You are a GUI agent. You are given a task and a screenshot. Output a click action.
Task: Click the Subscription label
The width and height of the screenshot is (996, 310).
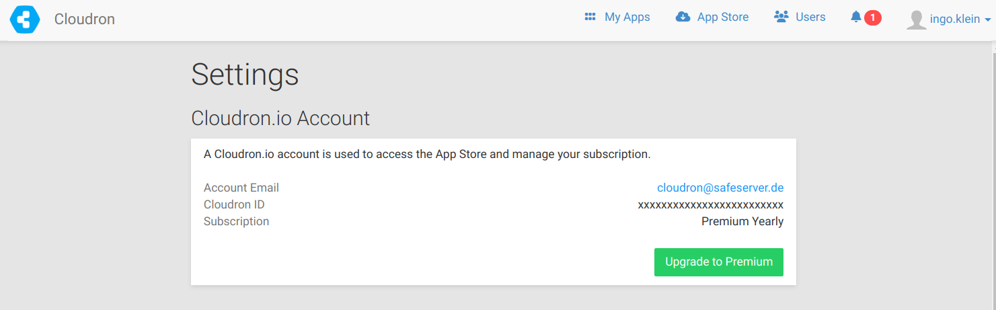[236, 221]
